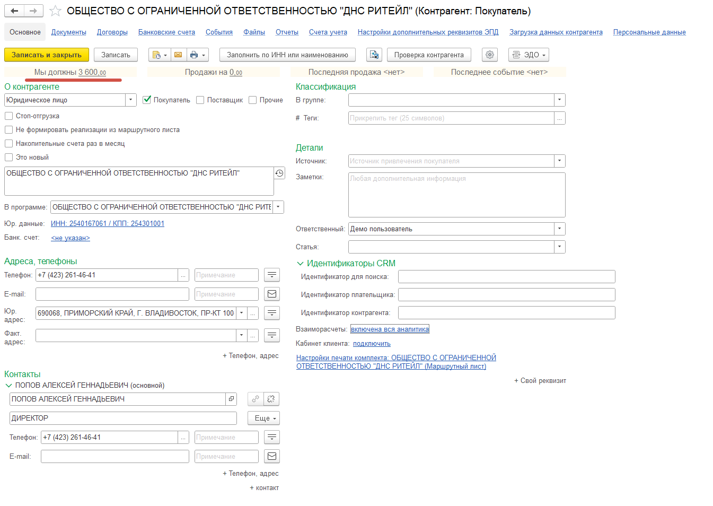This screenshot has height=506, width=713.
Task: Collapse the Идентификаторы CRM section
Action: coord(300,264)
